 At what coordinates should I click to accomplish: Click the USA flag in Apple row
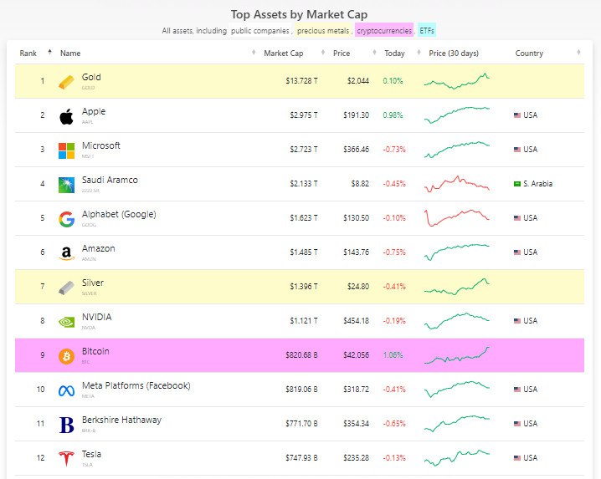(517, 115)
